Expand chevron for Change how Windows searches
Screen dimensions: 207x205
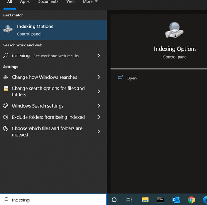[x=99, y=77]
